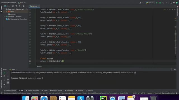
Task: Open IDE settings gear in top toolbar
Action: click(174, 3)
